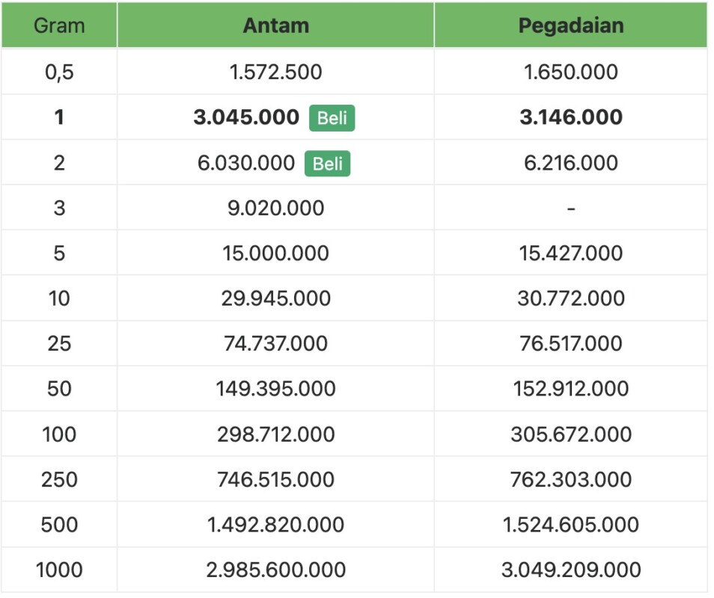This screenshot has height=598, width=714.
Task: Click the dash in Pegadaian 3 gram row
Action: 570,209
